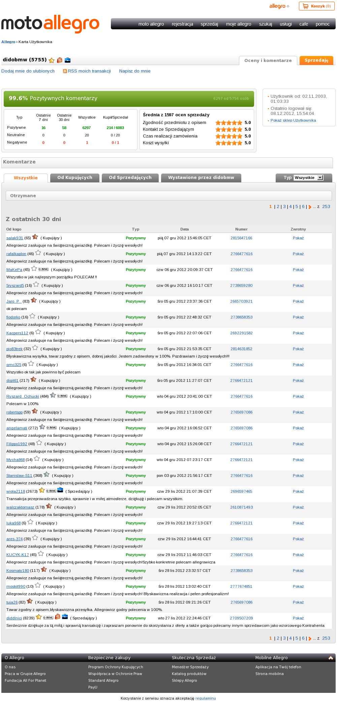Open the 'moje allegro' menu item
This screenshot has height=705, width=337.
click(x=239, y=24)
